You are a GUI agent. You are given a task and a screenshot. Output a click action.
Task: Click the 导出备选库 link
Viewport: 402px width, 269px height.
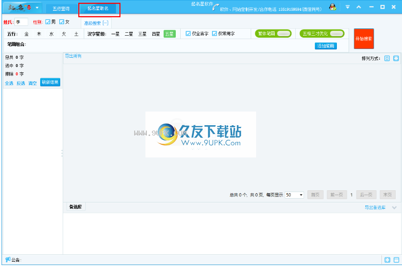375,207
